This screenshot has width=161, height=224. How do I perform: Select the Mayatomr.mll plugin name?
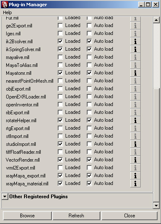pos(19,73)
